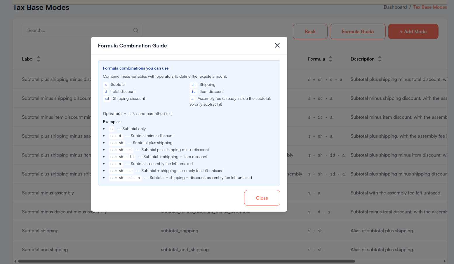Click the 's - d - a' formula cell
The width and height of the screenshot is (454, 264).
click(319, 212)
